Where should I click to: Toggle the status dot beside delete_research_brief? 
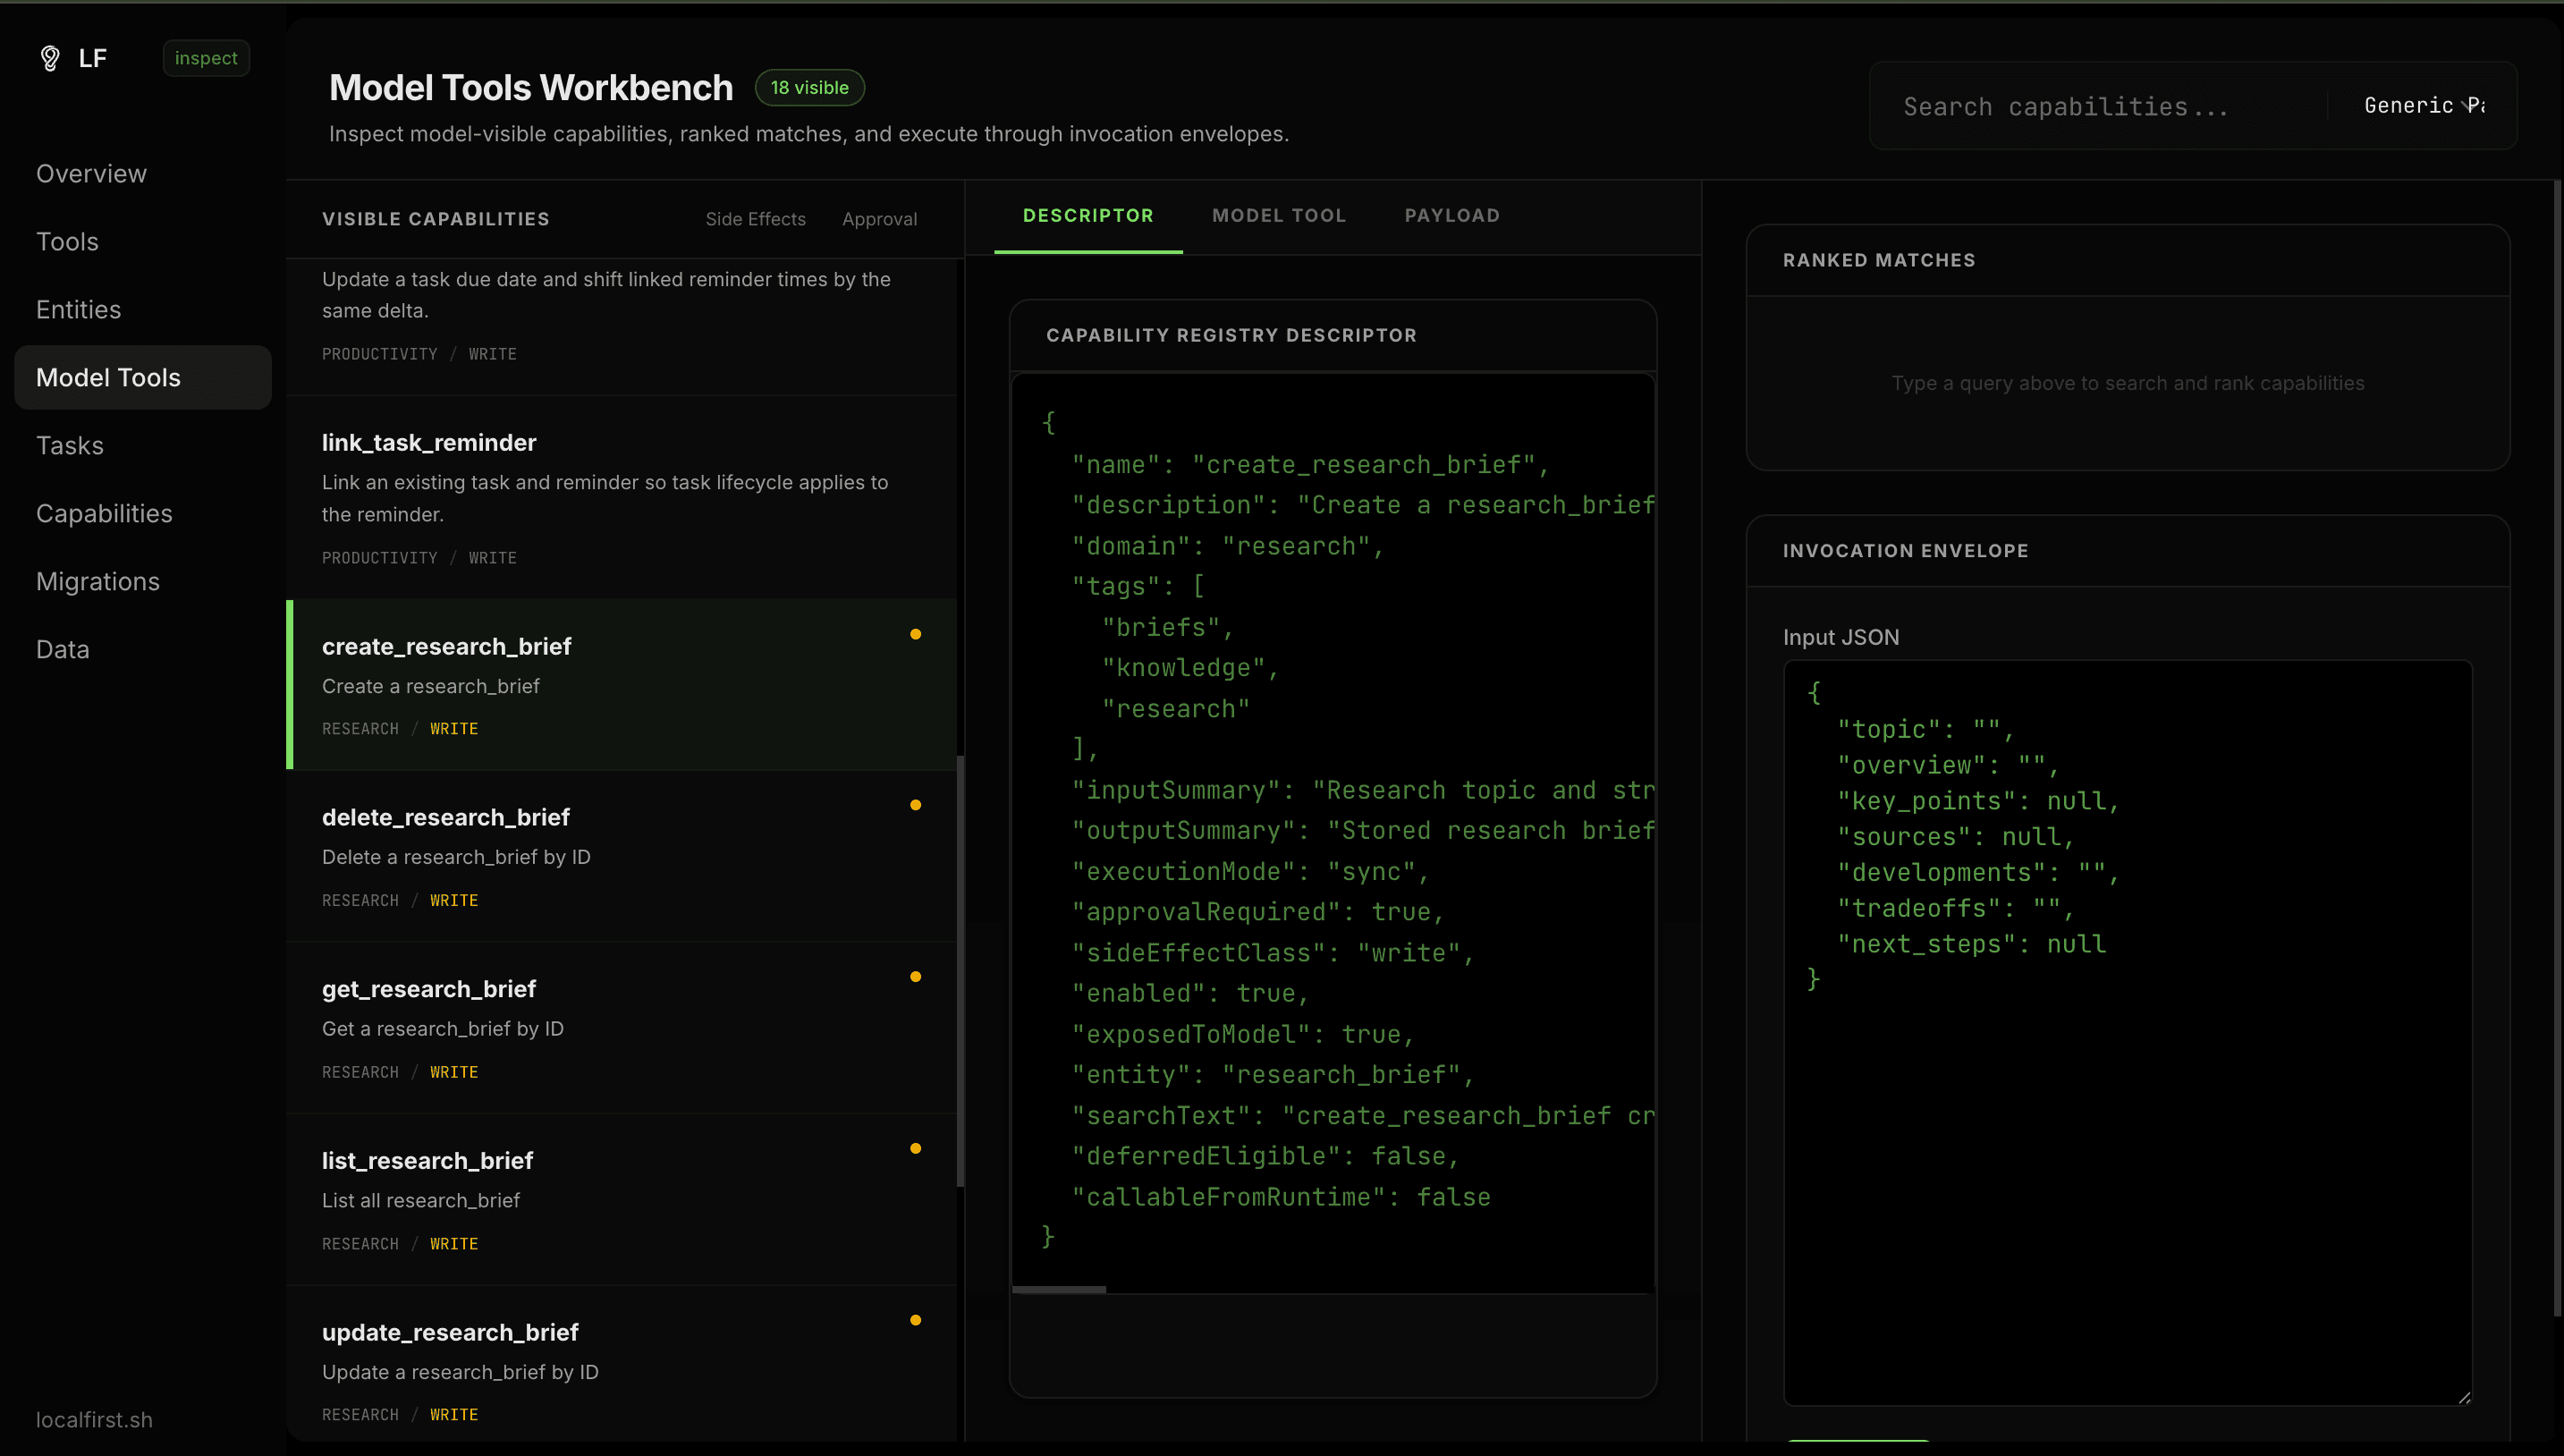(x=916, y=804)
